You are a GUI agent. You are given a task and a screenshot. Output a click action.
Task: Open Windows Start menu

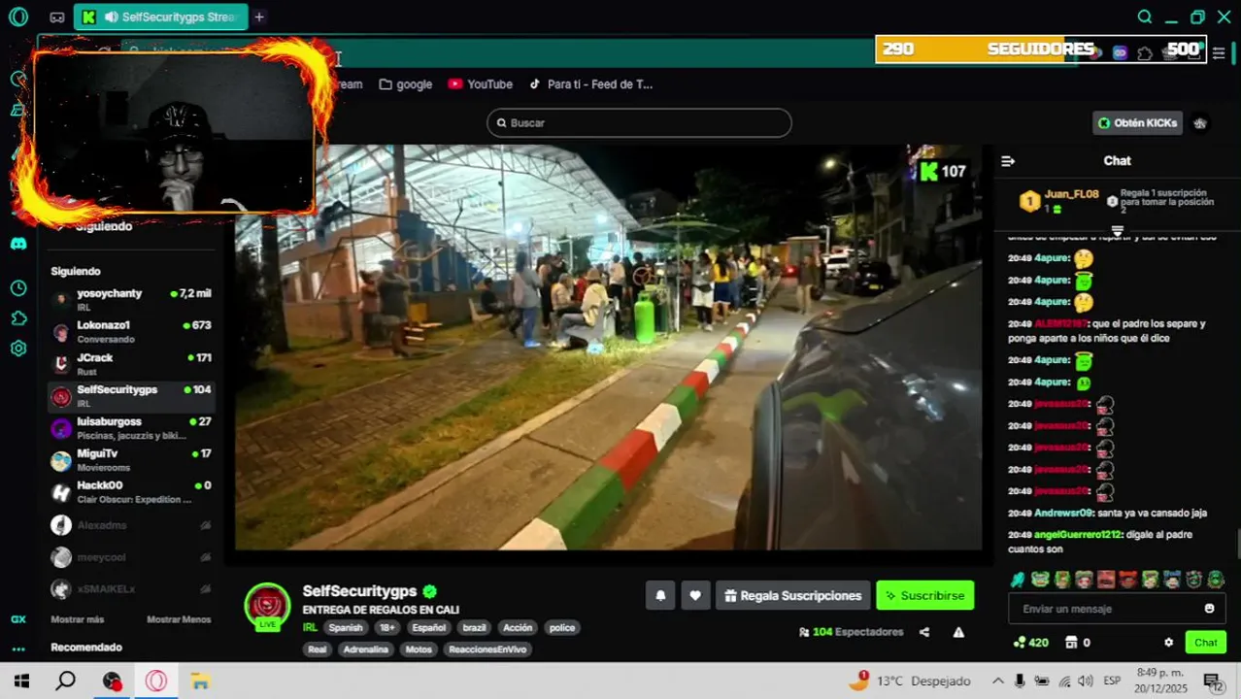(21, 681)
